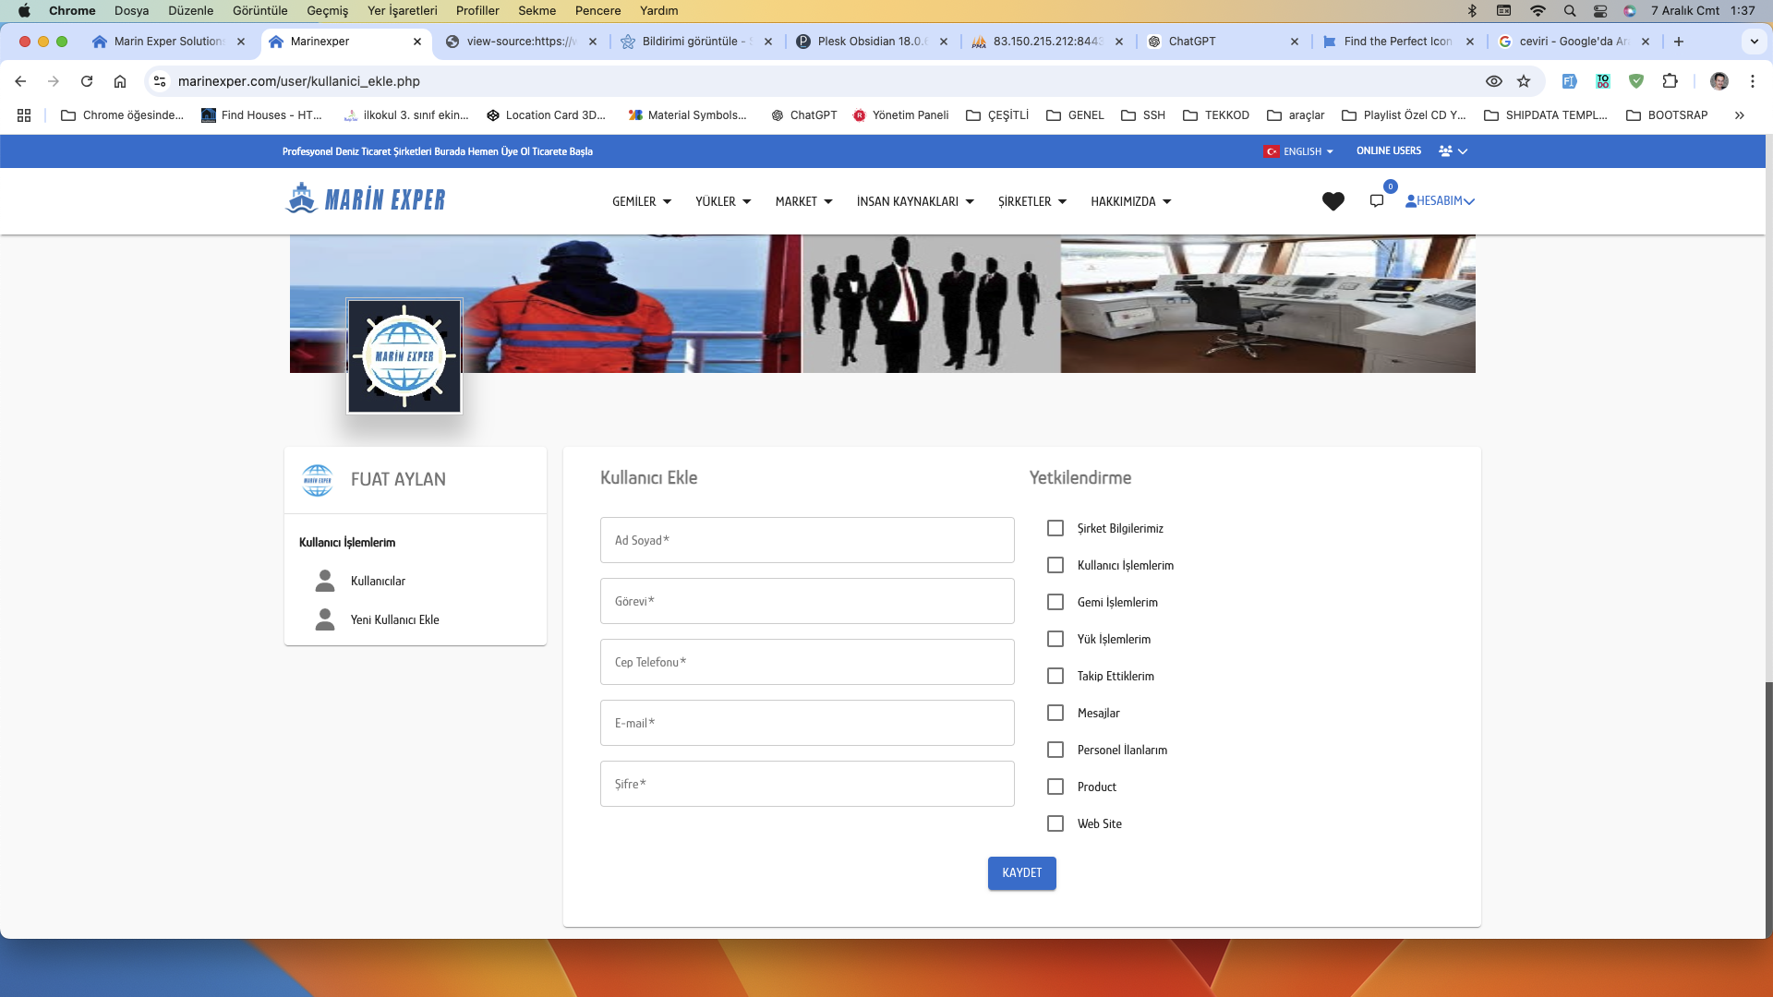
Task: Click the KAYDET button
Action: point(1021,873)
